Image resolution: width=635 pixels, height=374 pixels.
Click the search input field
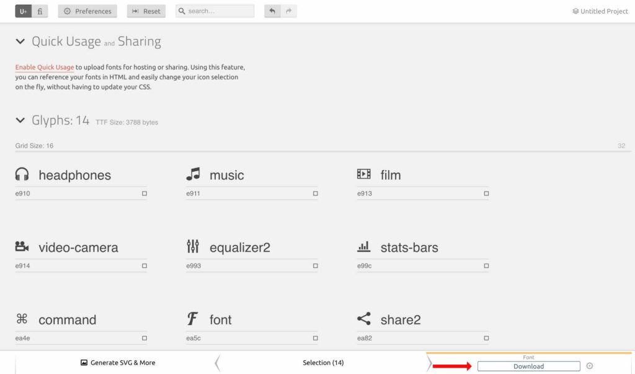(x=214, y=11)
